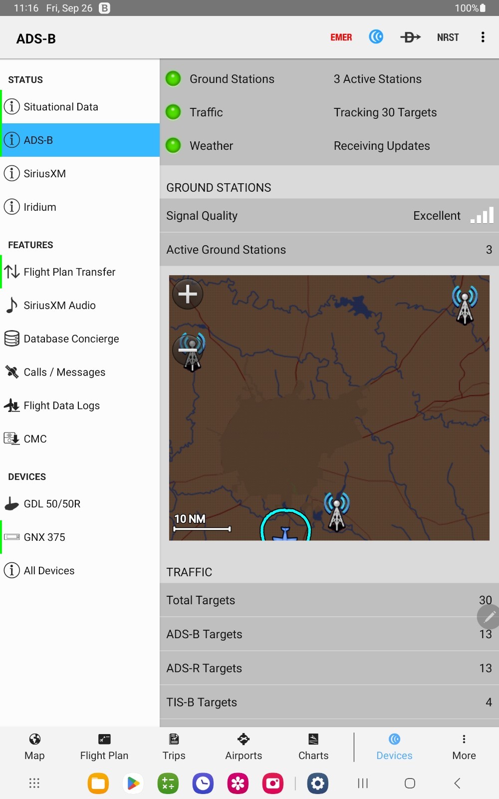Launch the Gallery flower app from taskbar

point(238,783)
